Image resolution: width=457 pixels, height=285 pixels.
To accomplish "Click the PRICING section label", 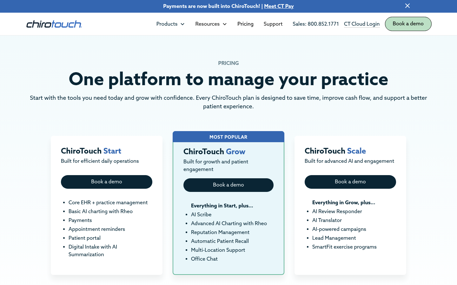I will (x=228, y=63).
